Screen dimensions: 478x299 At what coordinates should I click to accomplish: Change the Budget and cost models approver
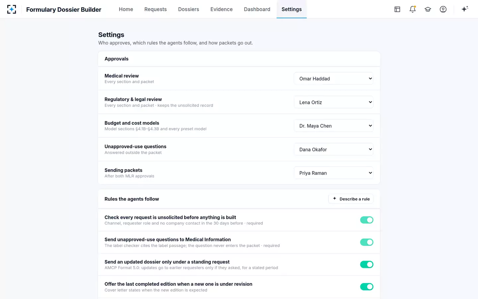coord(334,126)
